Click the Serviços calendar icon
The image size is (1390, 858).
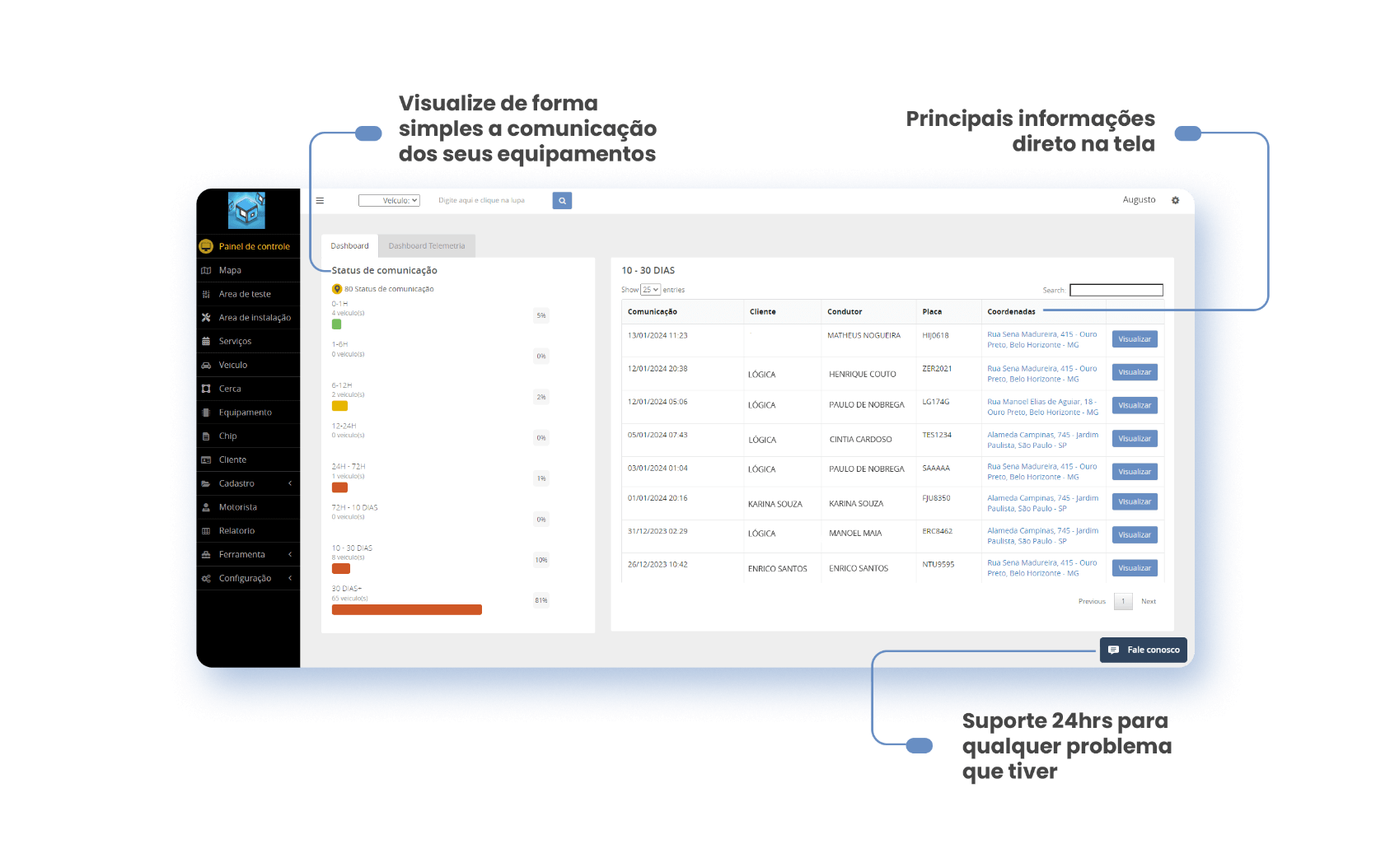click(x=206, y=341)
